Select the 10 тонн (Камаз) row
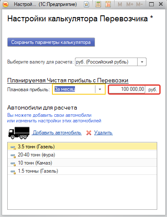 [x=82, y=163]
